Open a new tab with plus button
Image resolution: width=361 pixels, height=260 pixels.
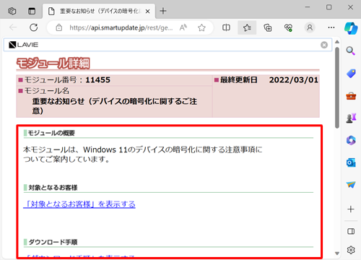163,11
